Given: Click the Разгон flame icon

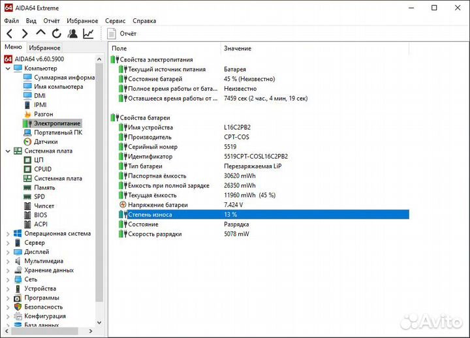Looking at the screenshot, I should point(27,114).
